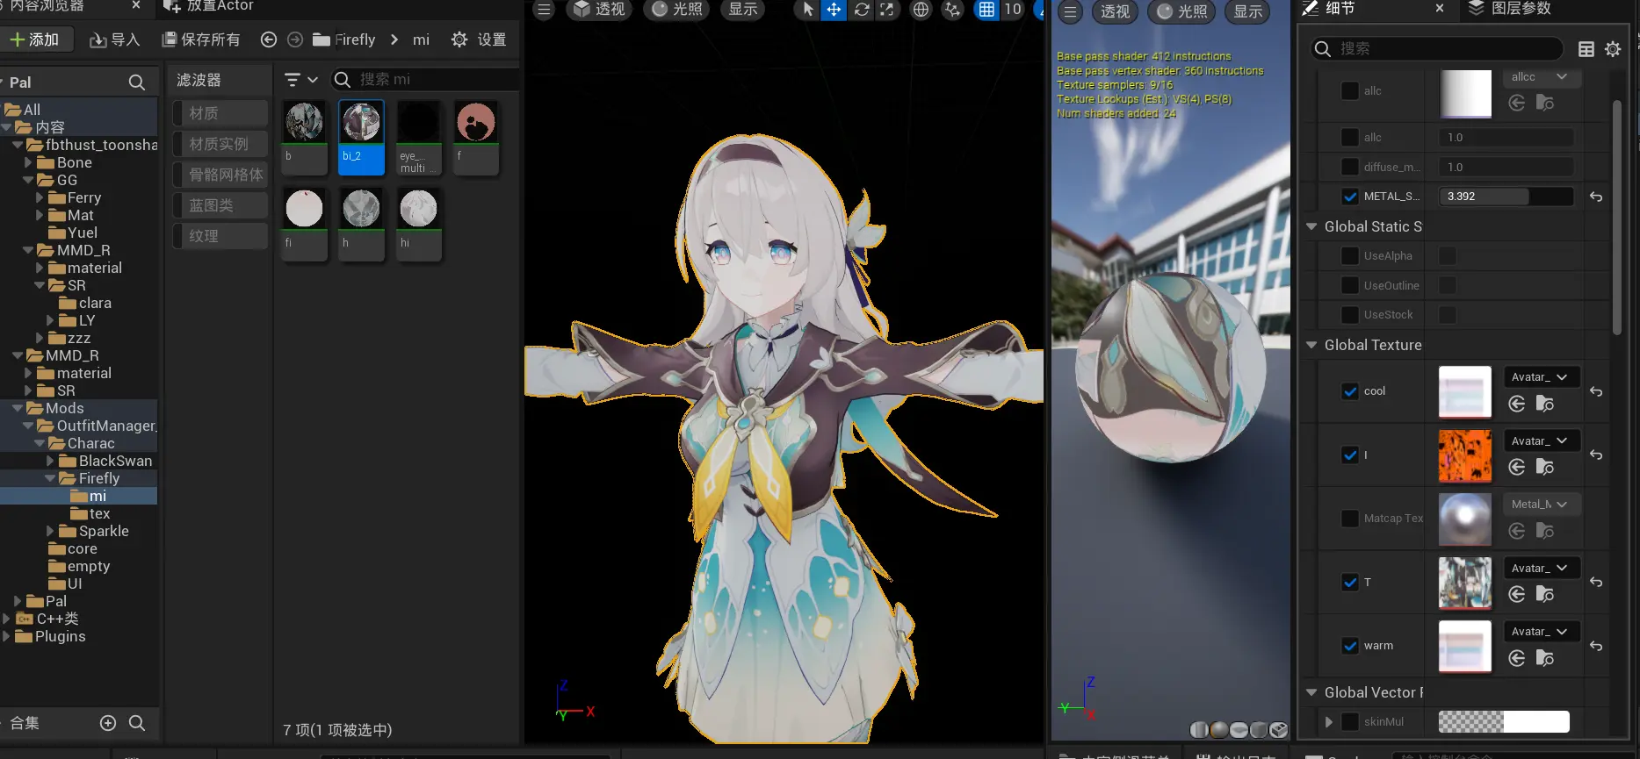Click the search icon next to Pal

pyautogui.click(x=137, y=82)
